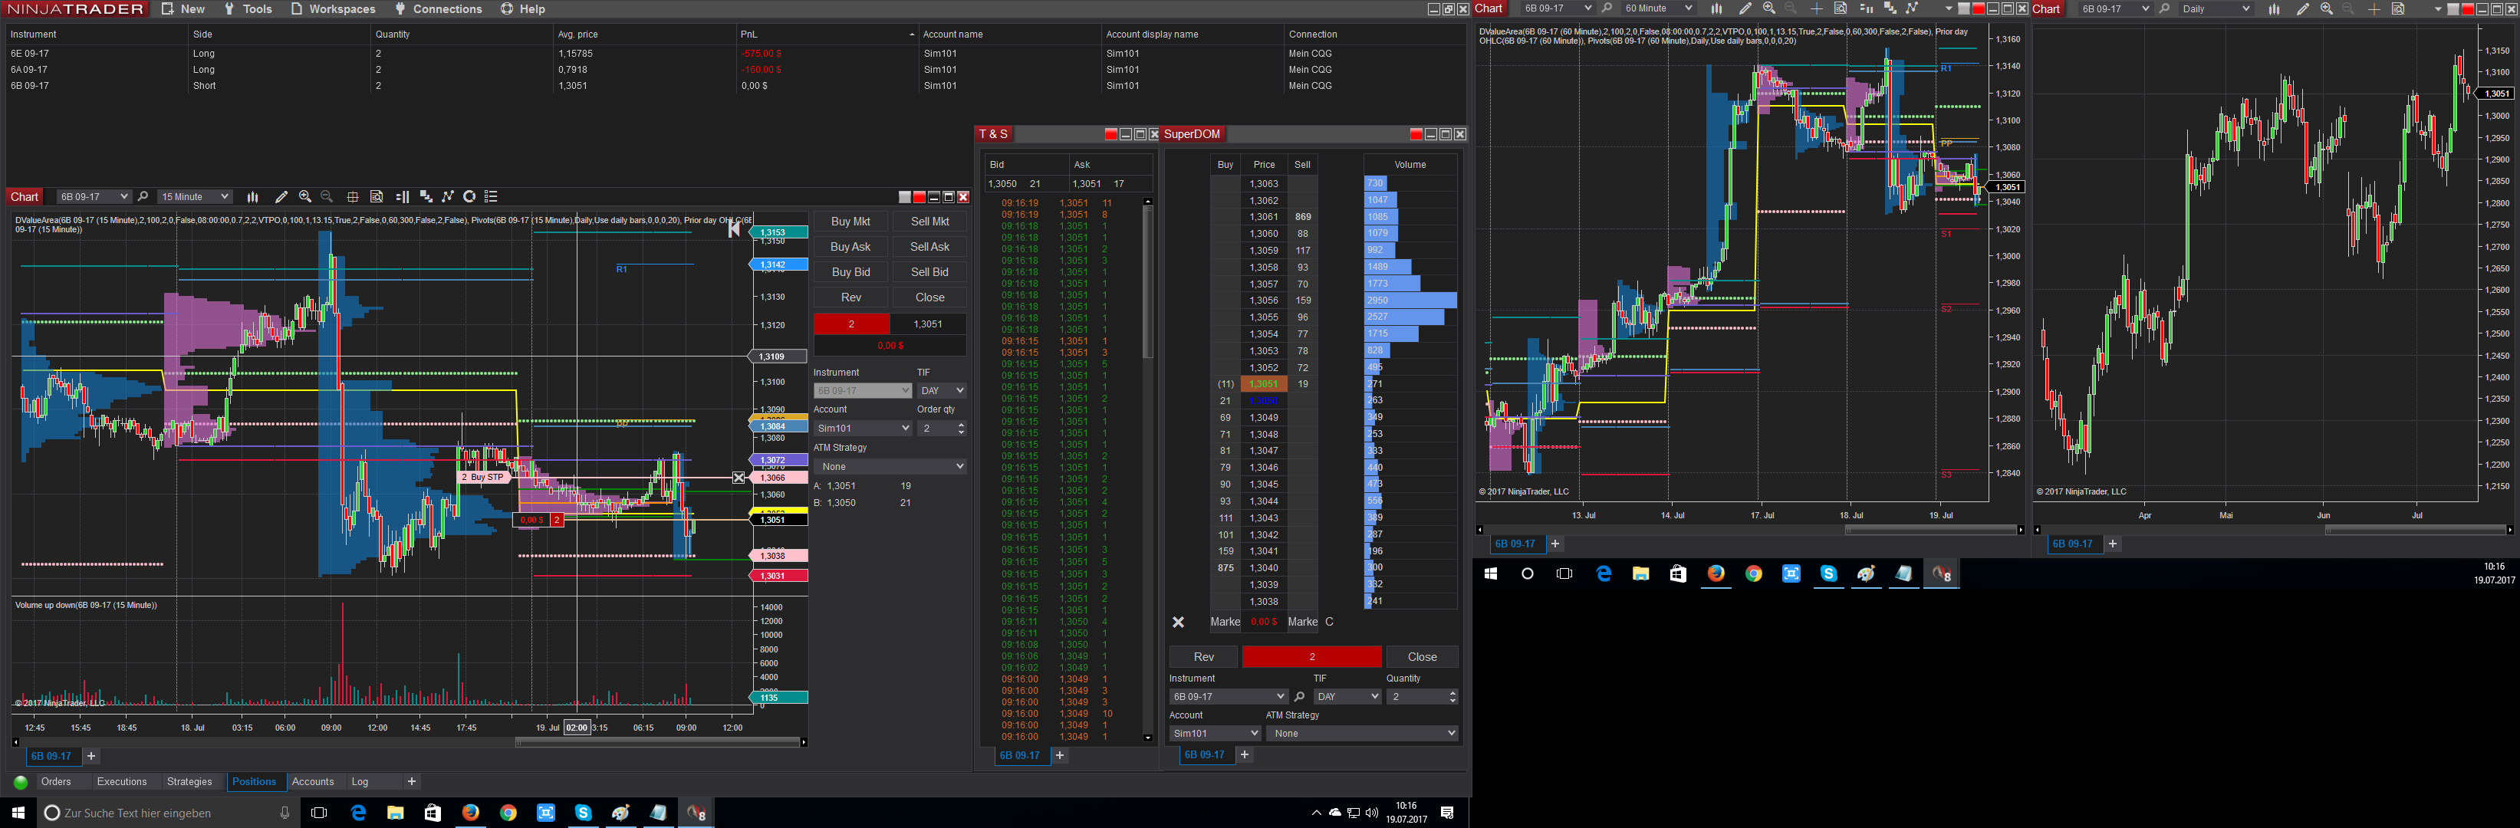Open SuperDOM Account Sim101 dropdown
Screen dimensions: 2520x828
coord(1215,734)
